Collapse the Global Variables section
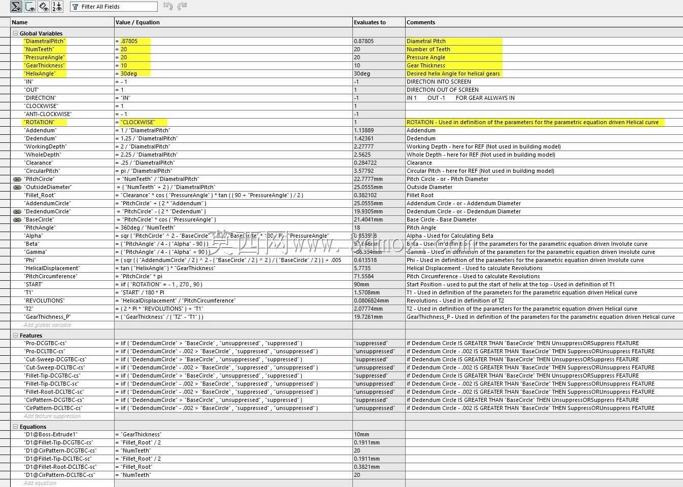Viewport: 683px width, 487px height. (15, 33)
